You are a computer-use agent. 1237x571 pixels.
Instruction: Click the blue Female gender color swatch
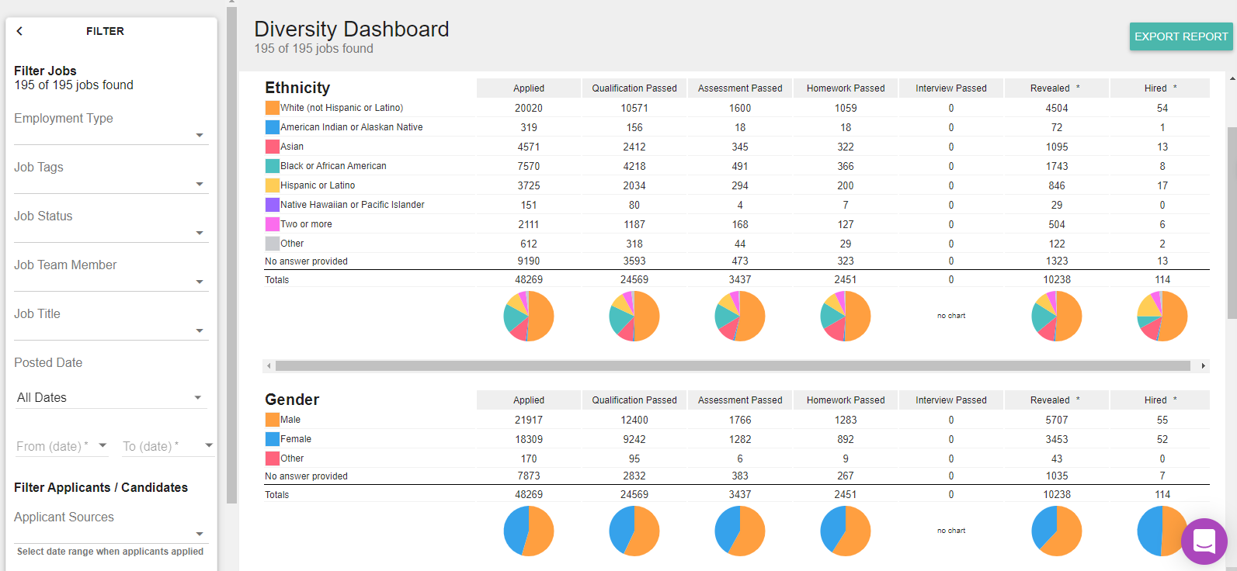click(x=272, y=439)
